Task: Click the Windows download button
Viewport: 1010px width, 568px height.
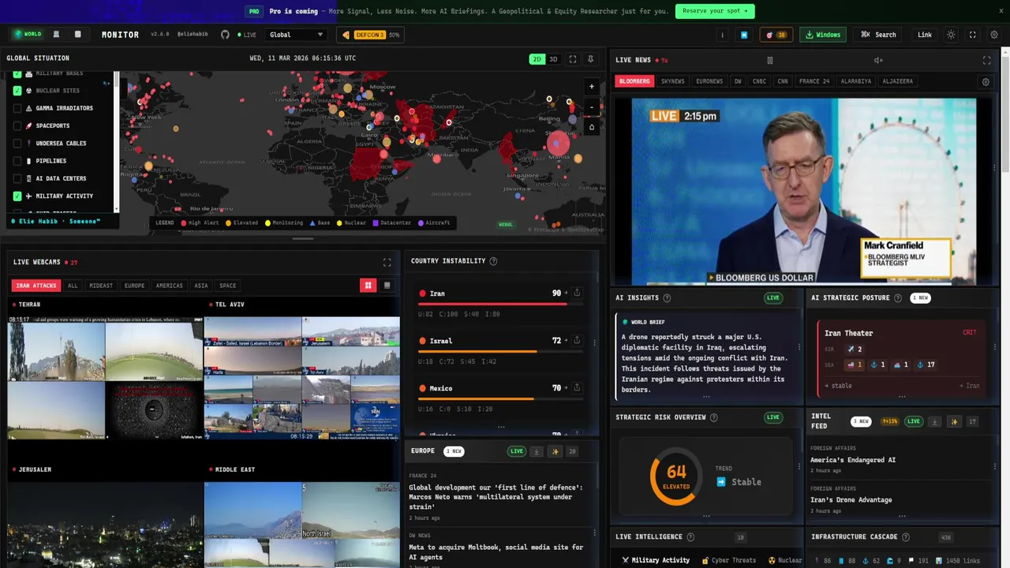Action: [822, 35]
